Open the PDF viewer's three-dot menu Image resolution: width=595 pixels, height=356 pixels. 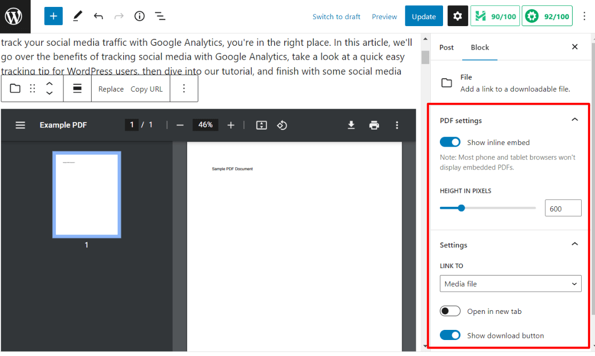click(397, 125)
